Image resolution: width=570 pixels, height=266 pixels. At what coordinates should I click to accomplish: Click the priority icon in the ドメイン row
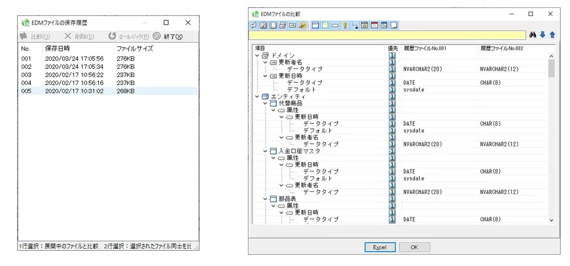[392, 55]
